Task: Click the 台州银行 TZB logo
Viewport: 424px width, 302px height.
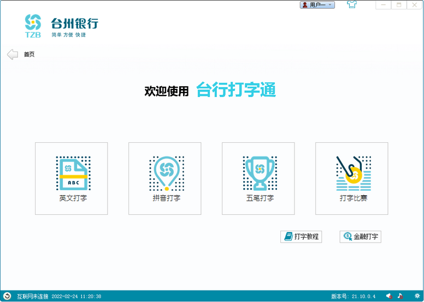Action: tap(61, 26)
